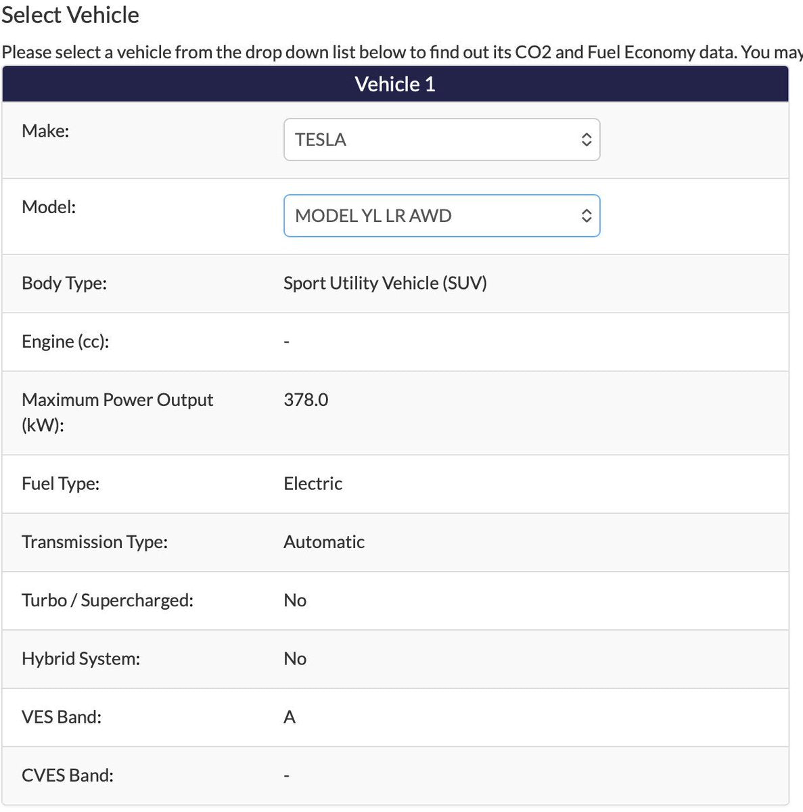Image resolution: width=803 pixels, height=812 pixels.
Task: Click the Hybrid System No value
Action: [x=295, y=658]
